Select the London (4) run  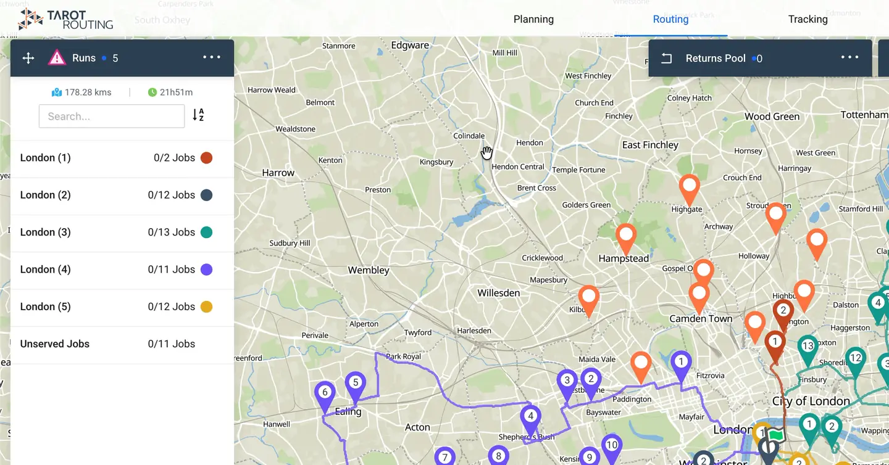[x=122, y=270]
